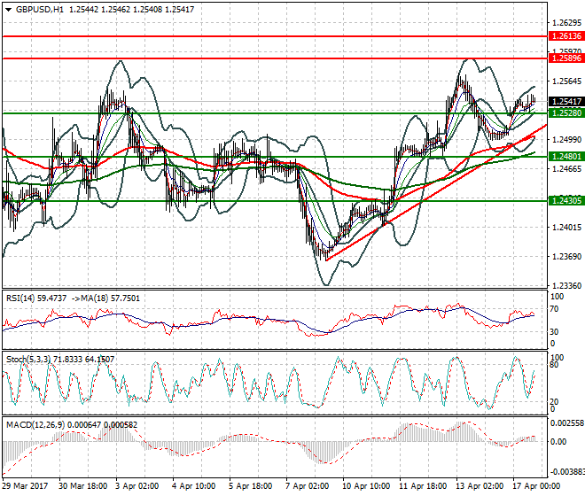Click the 1.26295 price scale value

coord(566,23)
